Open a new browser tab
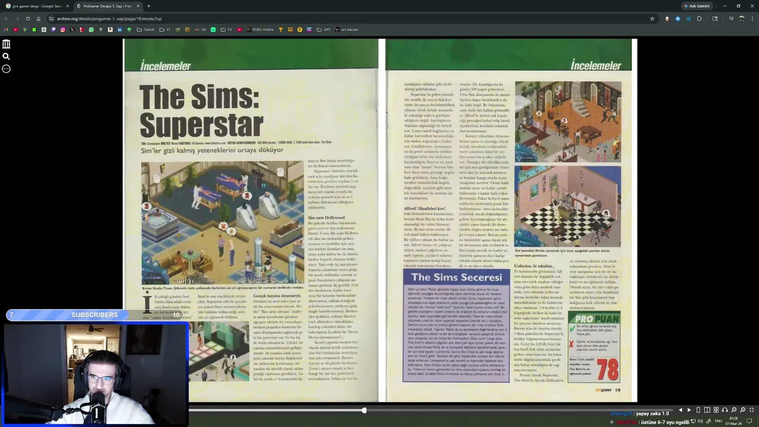 (x=148, y=6)
